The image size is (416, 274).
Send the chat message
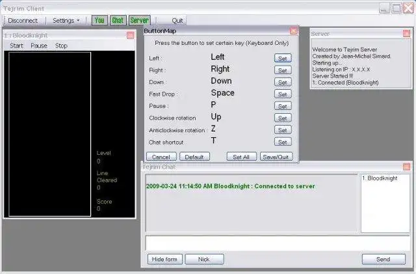[x=383, y=259]
